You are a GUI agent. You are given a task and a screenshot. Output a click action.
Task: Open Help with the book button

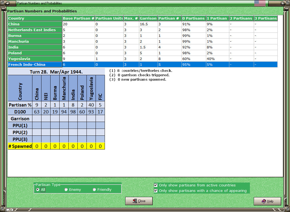(x=267, y=201)
